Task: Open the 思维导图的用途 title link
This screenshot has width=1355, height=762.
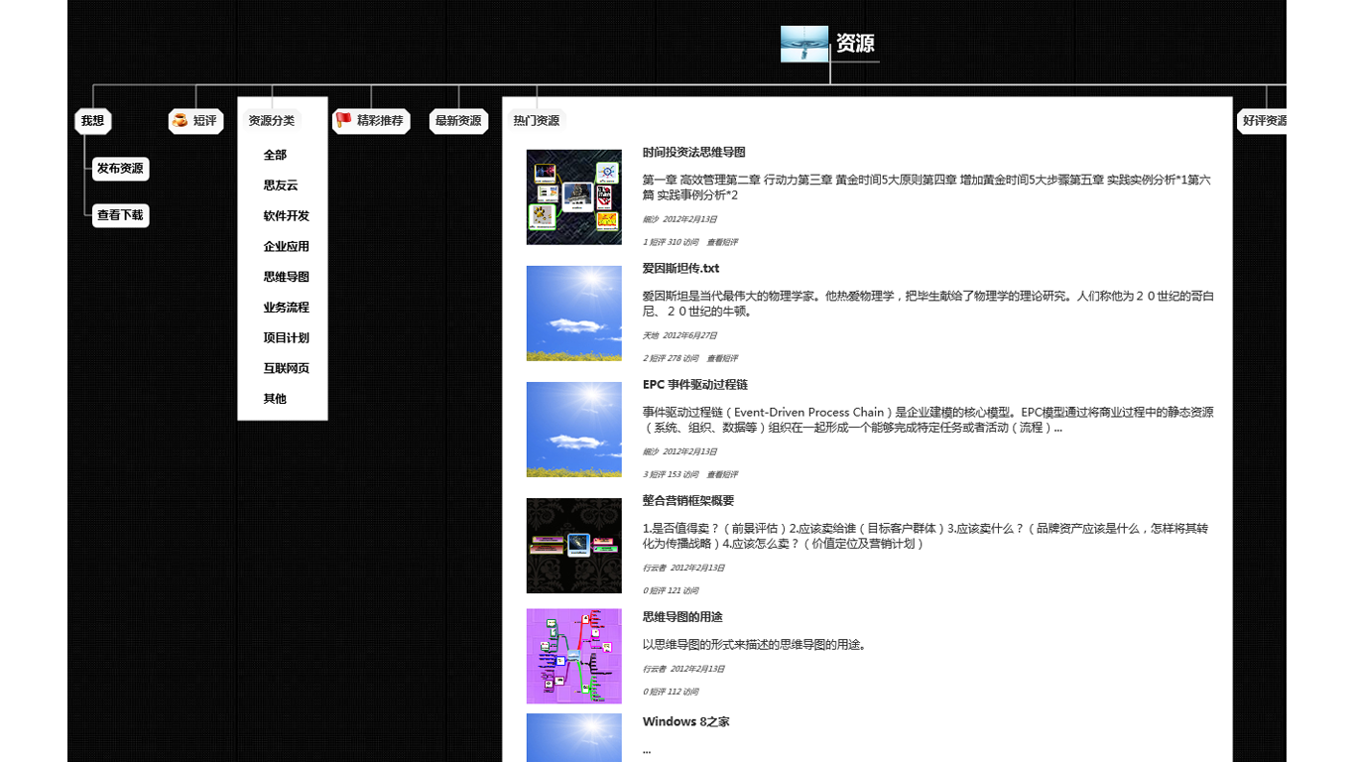Action: (x=682, y=617)
